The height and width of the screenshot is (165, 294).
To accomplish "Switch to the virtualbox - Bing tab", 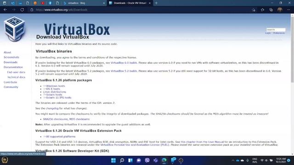I will tap(84, 3).
